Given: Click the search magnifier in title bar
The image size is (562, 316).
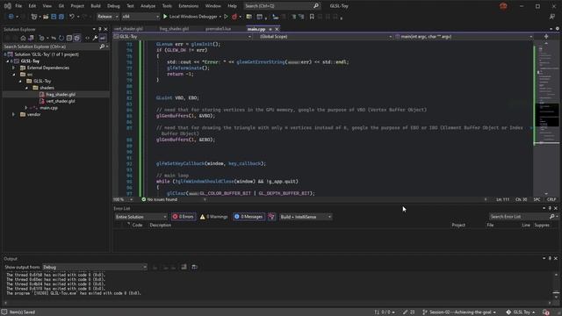Looking at the screenshot, I should 316,6.
